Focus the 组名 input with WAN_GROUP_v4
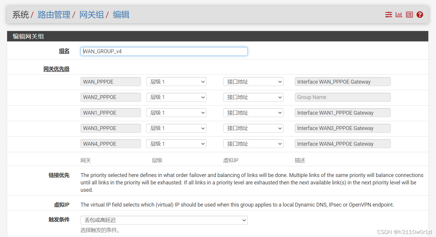The width and height of the screenshot is (436, 237). (x=164, y=51)
